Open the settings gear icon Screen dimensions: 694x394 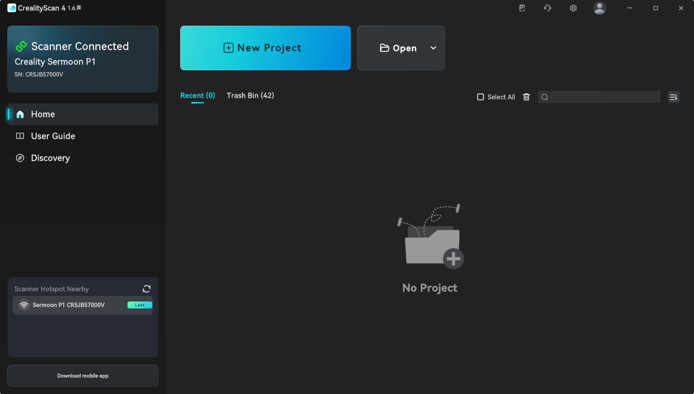pyautogui.click(x=573, y=8)
